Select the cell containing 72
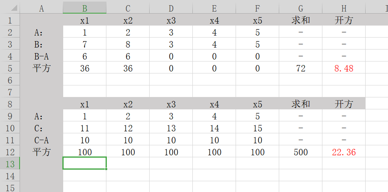This screenshot has height=192, width=388. (x=301, y=67)
